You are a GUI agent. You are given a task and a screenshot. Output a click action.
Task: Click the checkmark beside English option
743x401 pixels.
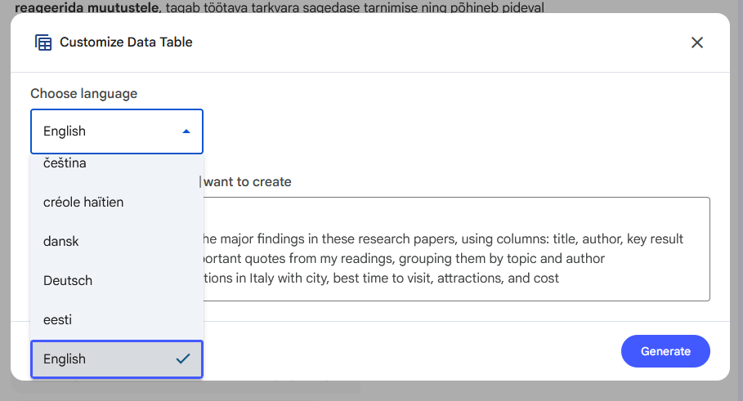(x=183, y=359)
